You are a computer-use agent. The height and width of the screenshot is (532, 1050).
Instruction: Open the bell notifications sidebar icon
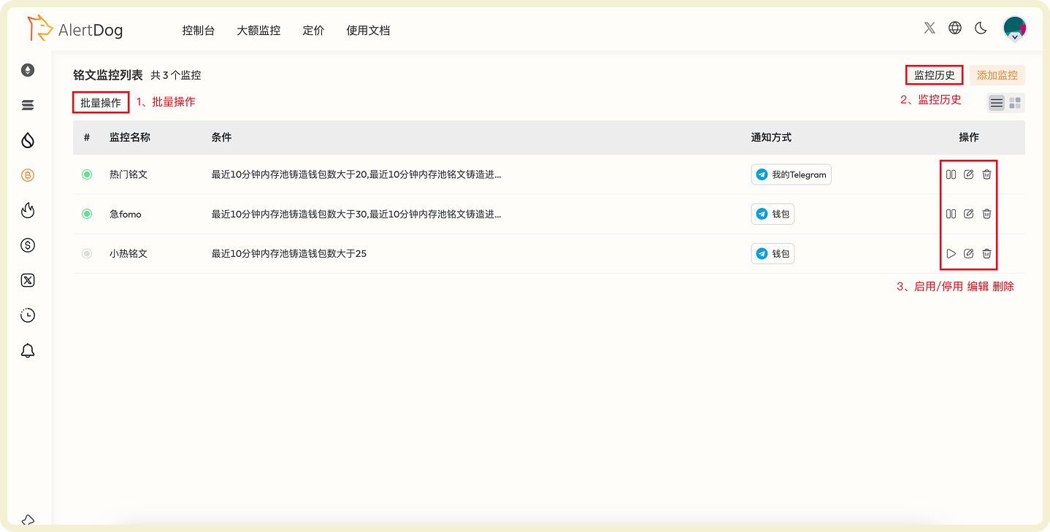tap(28, 350)
